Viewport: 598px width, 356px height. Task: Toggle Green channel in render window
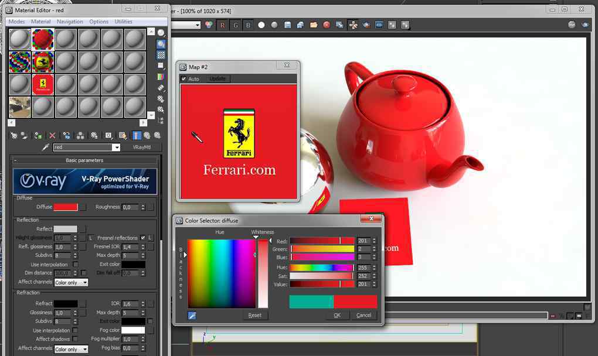coord(235,25)
